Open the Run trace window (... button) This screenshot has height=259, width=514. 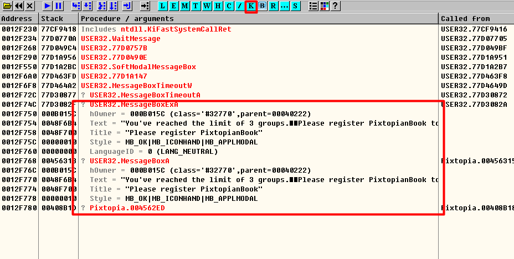(284, 6)
